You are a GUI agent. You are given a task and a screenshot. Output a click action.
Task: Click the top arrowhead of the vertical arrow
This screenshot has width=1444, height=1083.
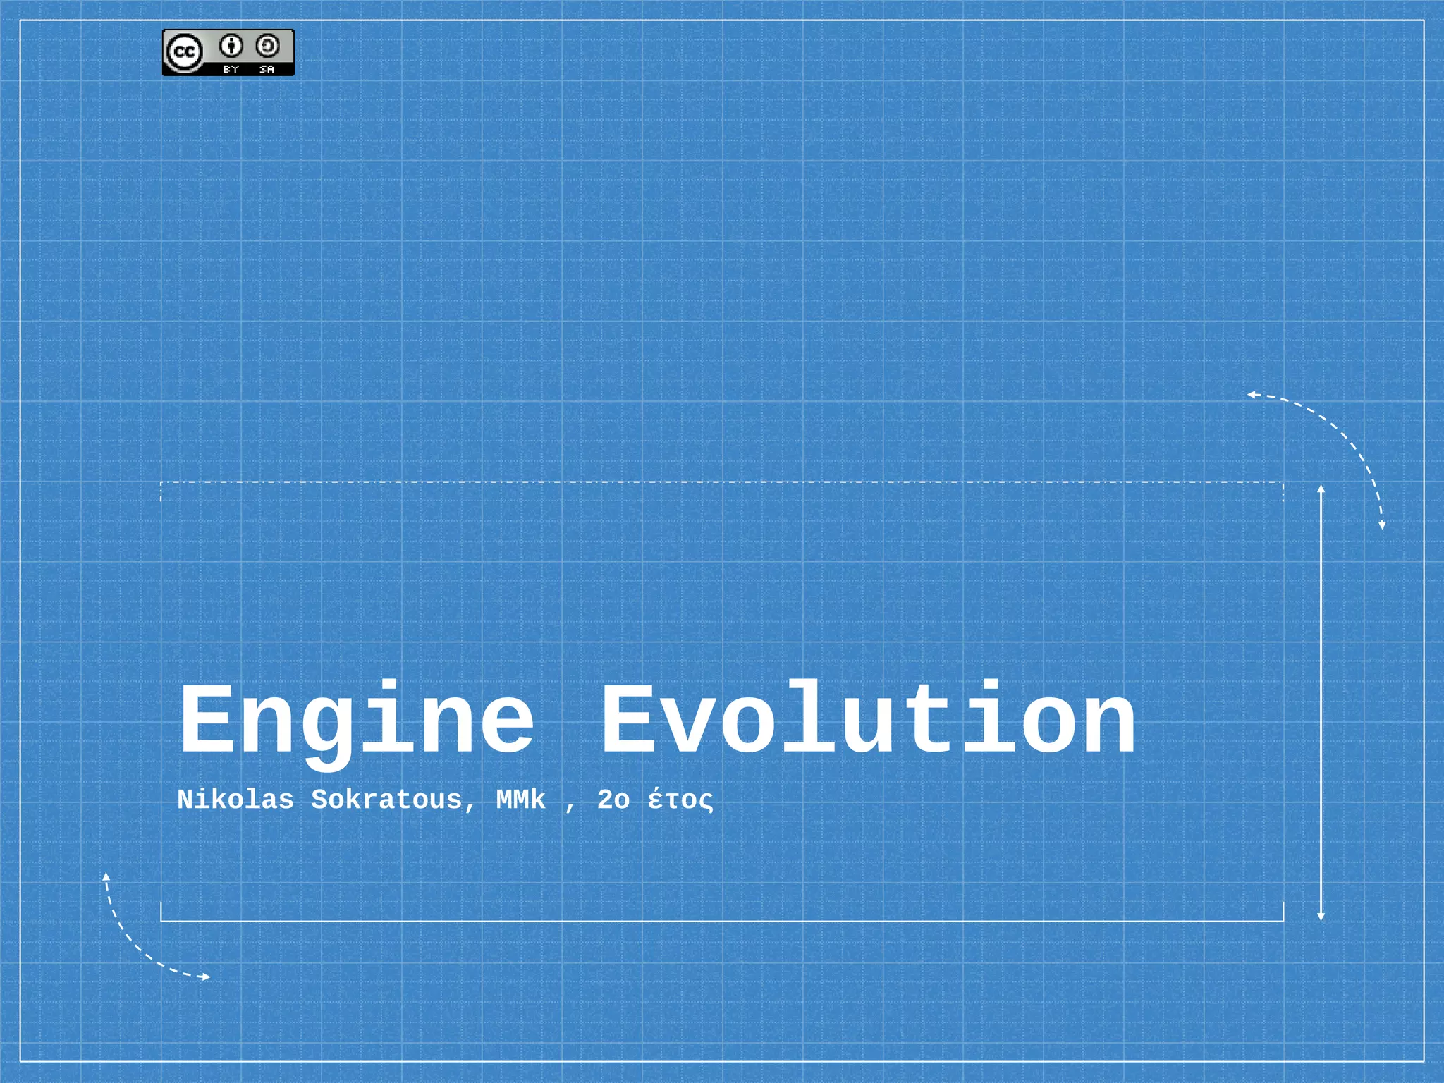(x=1321, y=489)
